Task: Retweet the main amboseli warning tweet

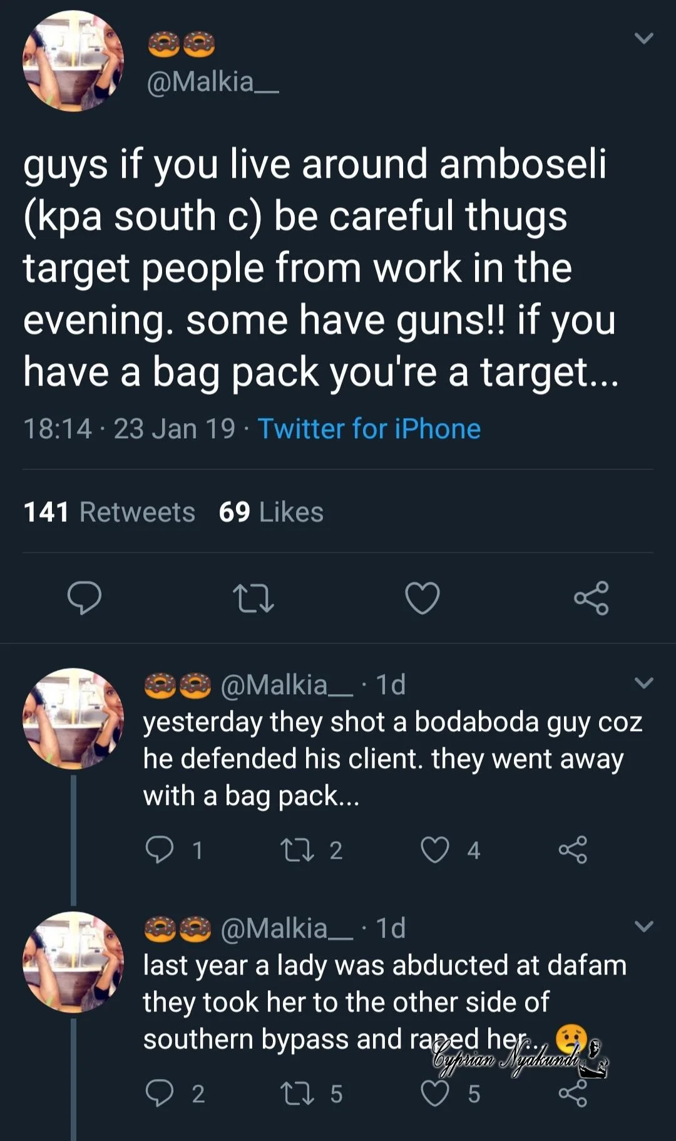Action: point(253,598)
